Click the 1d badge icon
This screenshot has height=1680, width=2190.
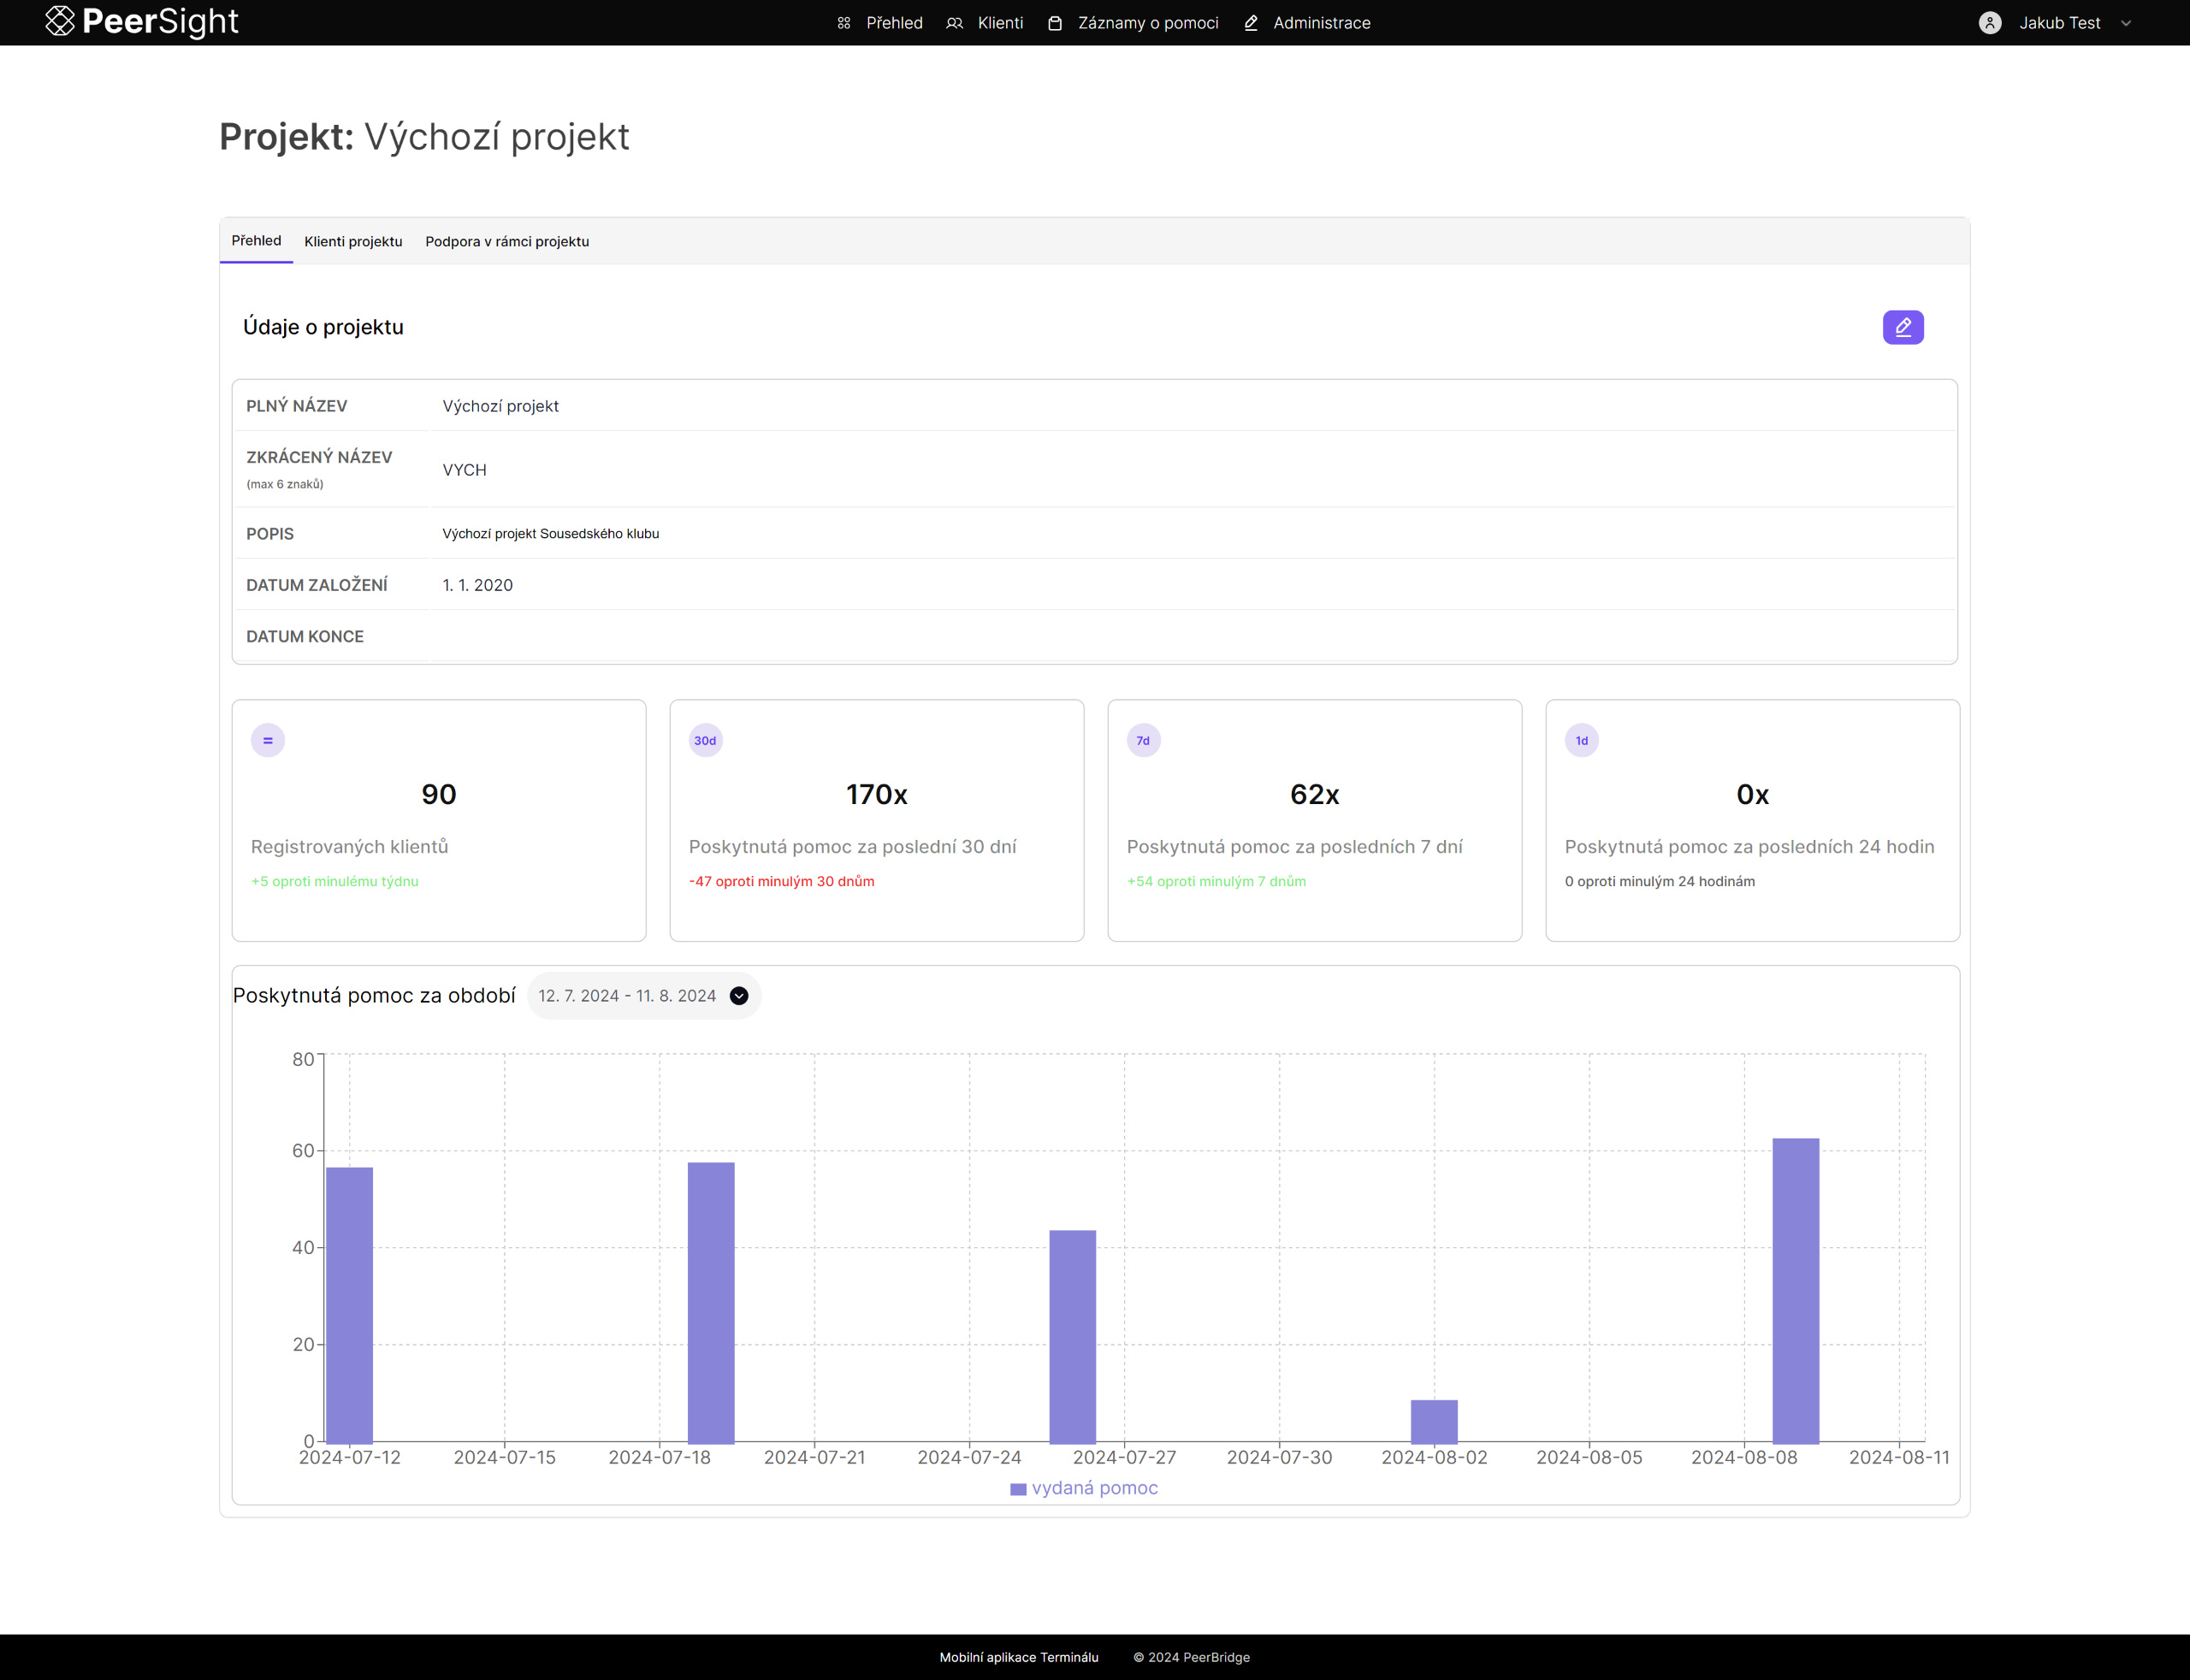(1581, 741)
